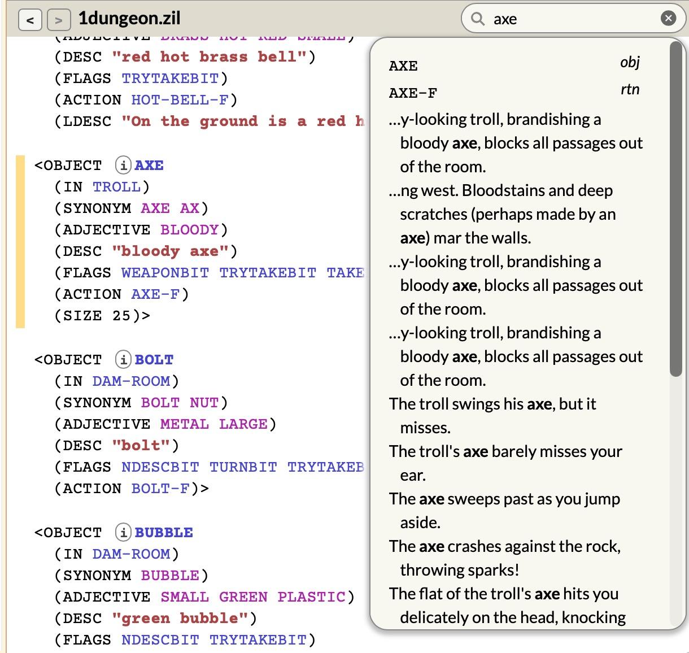Click the WEAPONBIT flag
Image resolution: width=689 pixels, height=653 pixels.
coord(165,273)
